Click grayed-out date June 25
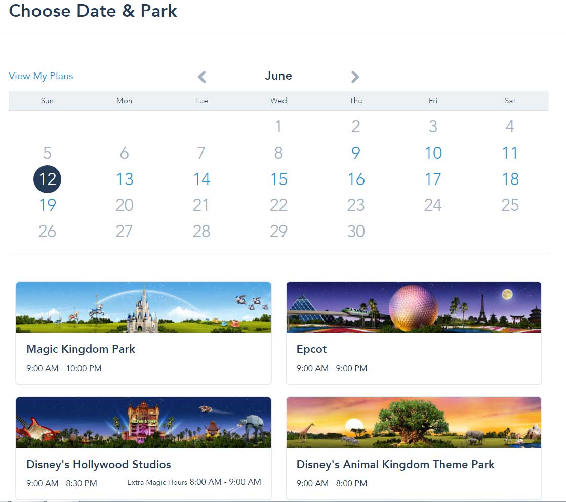Screen dimensions: 566x502 pyautogui.click(x=510, y=205)
